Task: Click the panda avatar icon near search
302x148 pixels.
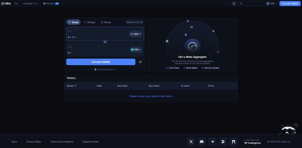Action: 234,3
